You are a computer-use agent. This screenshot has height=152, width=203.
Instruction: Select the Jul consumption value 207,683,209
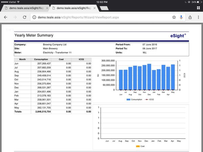tap(44, 68)
